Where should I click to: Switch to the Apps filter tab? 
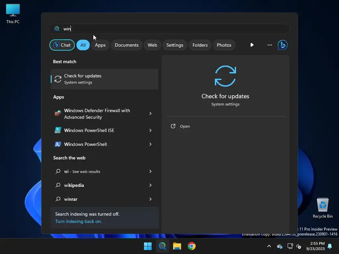(100, 45)
